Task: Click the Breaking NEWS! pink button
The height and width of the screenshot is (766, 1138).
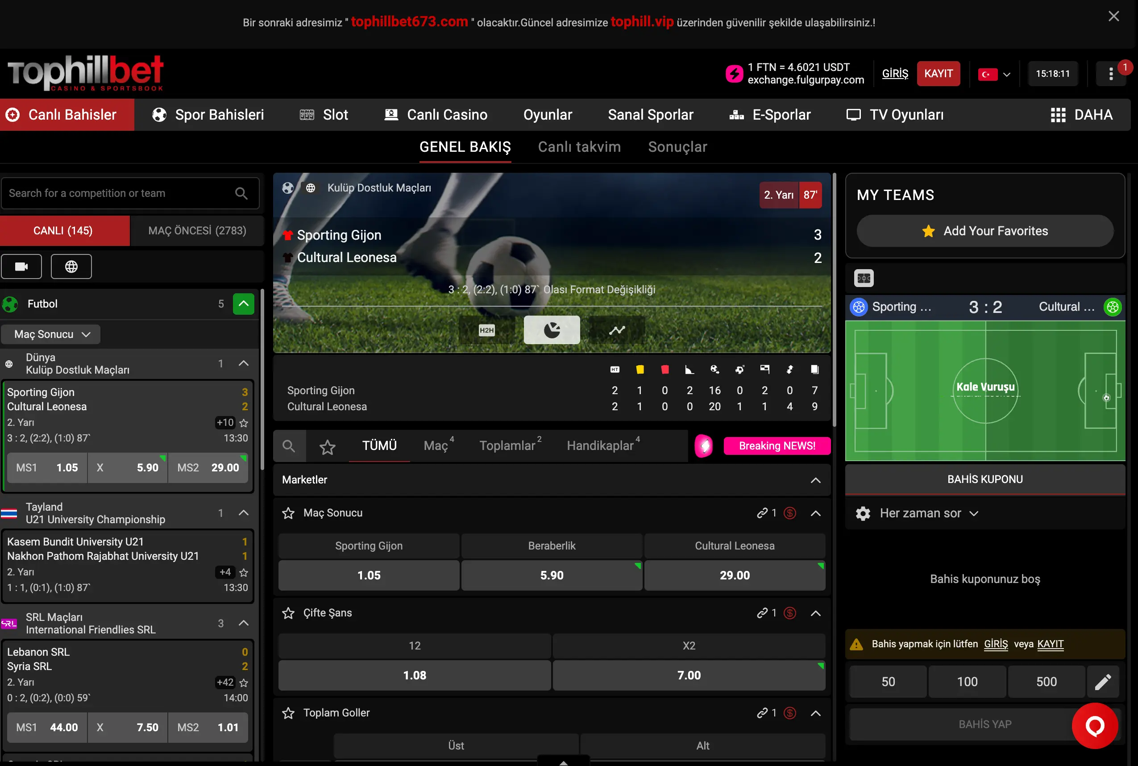Action: 777,446
